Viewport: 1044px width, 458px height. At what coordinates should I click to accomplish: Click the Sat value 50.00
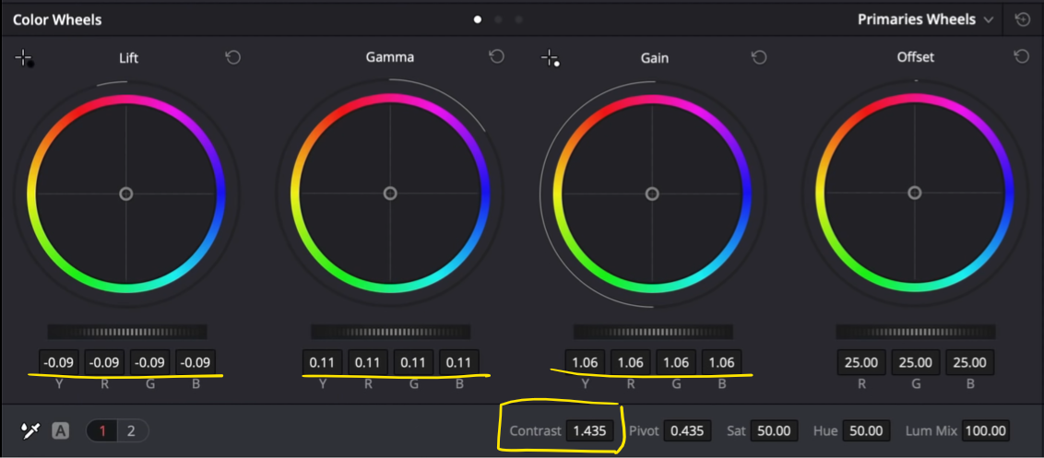click(x=774, y=430)
